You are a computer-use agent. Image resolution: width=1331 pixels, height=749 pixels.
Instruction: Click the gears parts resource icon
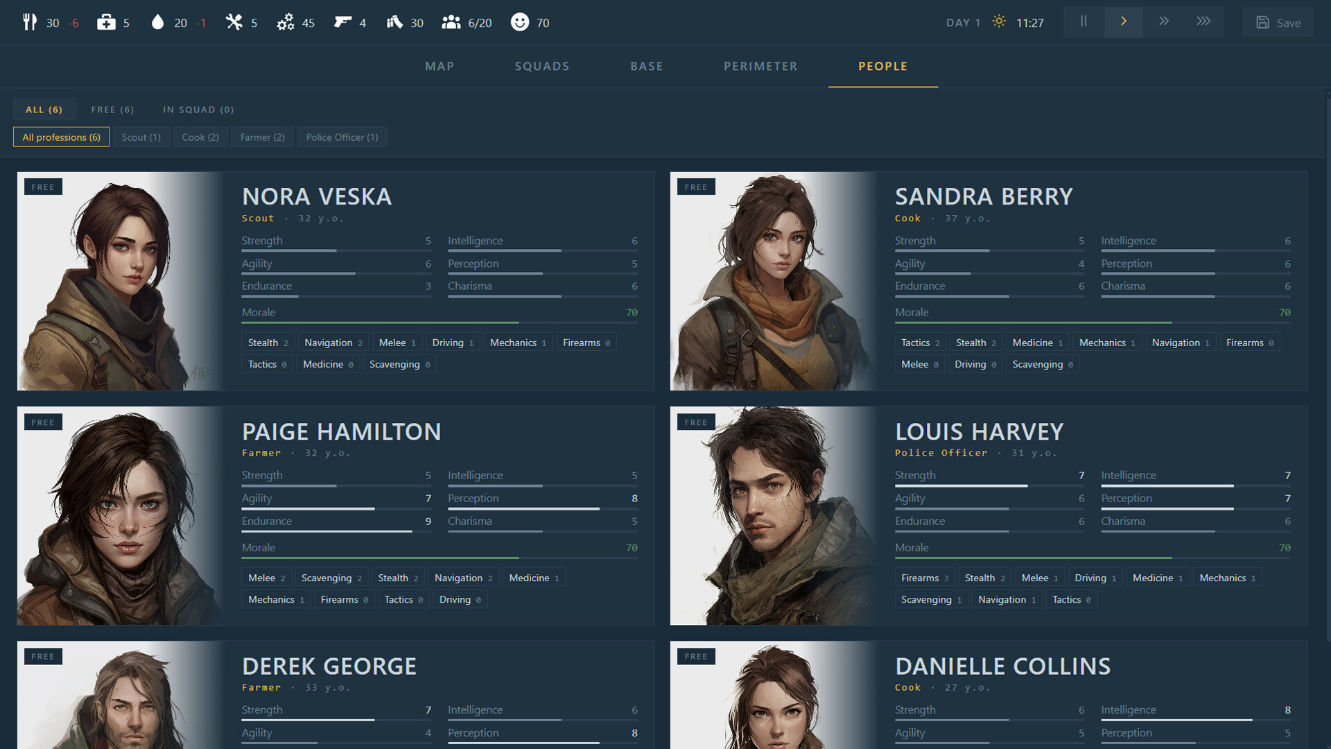pyautogui.click(x=286, y=22)
